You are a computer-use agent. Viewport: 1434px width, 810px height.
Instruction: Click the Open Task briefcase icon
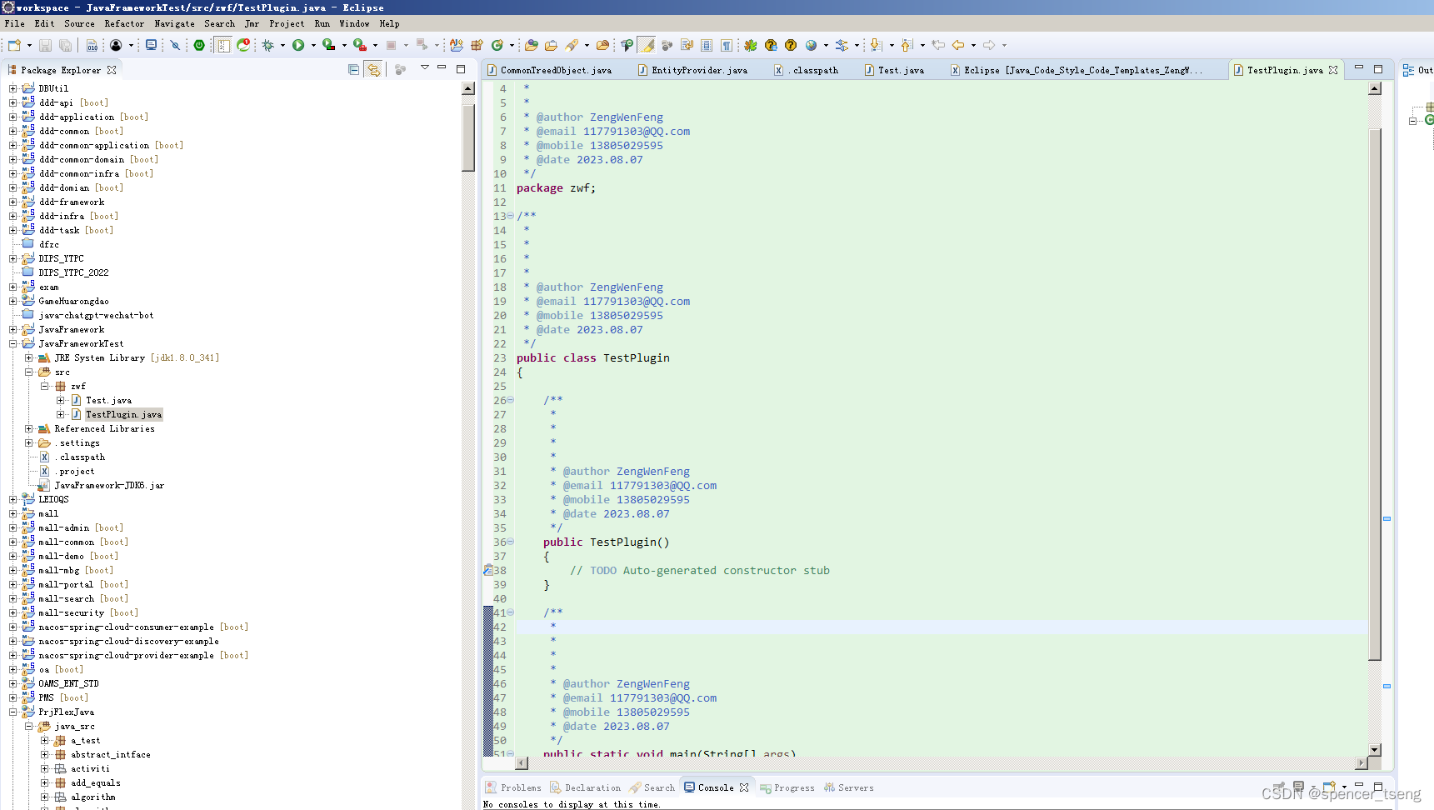[551, 45]
